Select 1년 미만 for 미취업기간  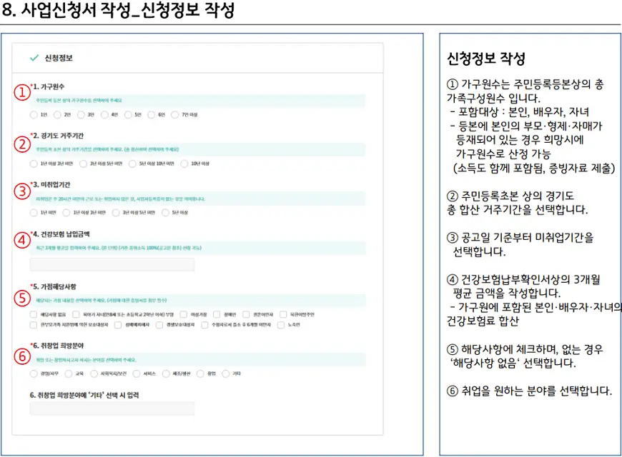point(34,213)
